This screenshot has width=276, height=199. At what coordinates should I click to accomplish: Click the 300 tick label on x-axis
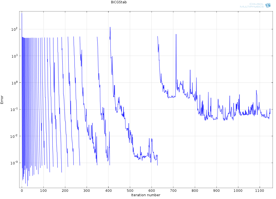(87, 191)
